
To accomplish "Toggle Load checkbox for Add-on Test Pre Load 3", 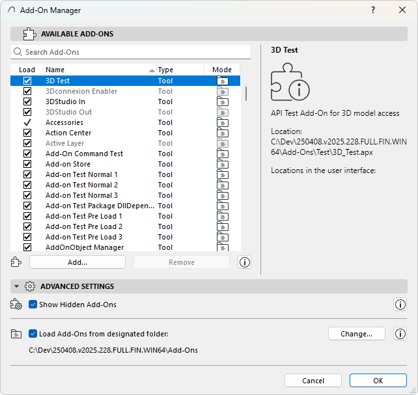I will [x=27, y=236].
